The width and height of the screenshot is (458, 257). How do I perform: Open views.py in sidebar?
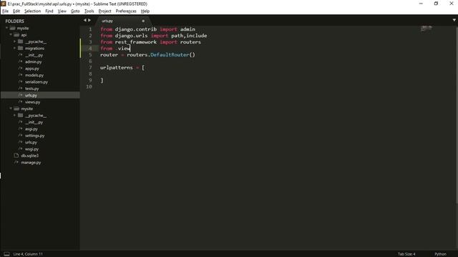pyautogui.click(x=32, y=102)
